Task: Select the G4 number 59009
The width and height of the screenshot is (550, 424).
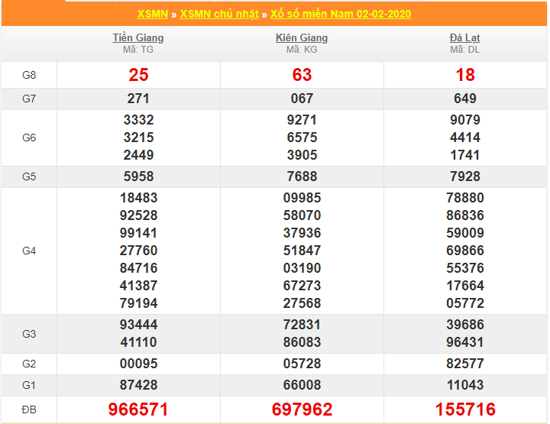Action: tap(465, 233)
